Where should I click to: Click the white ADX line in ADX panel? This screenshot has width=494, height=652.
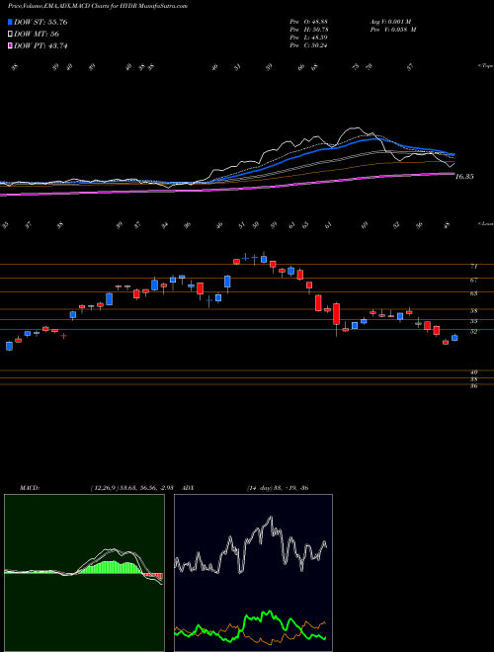[x=271, y=520]
